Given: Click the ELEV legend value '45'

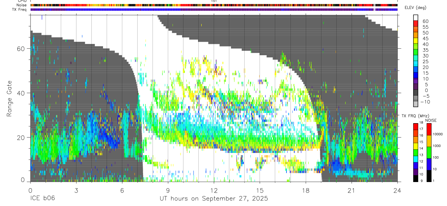Looking at the screenshot, I should pyautogui.click(x=426, y=39).
